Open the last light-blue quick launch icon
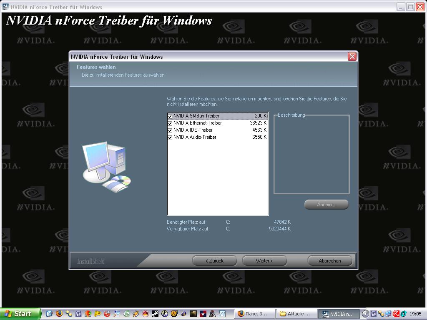Image resolution: width=427 pixels, height=320 pixels. pyautogui.click(x=222, y=314)
